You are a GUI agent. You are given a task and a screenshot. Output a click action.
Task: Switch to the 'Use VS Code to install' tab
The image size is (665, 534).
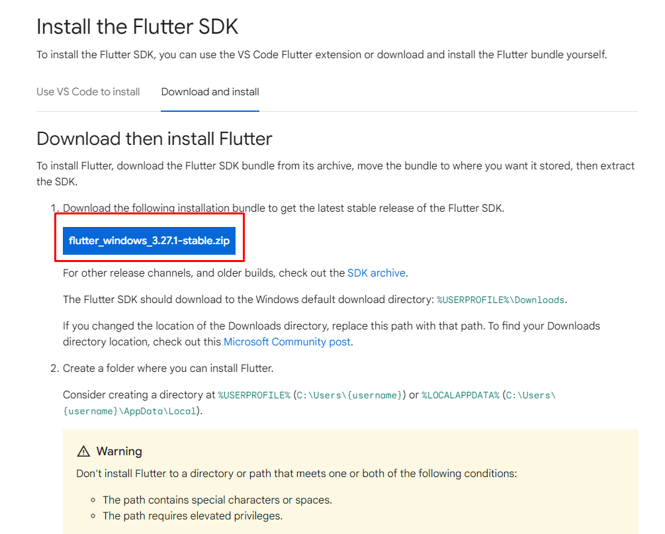click(88, 91)
